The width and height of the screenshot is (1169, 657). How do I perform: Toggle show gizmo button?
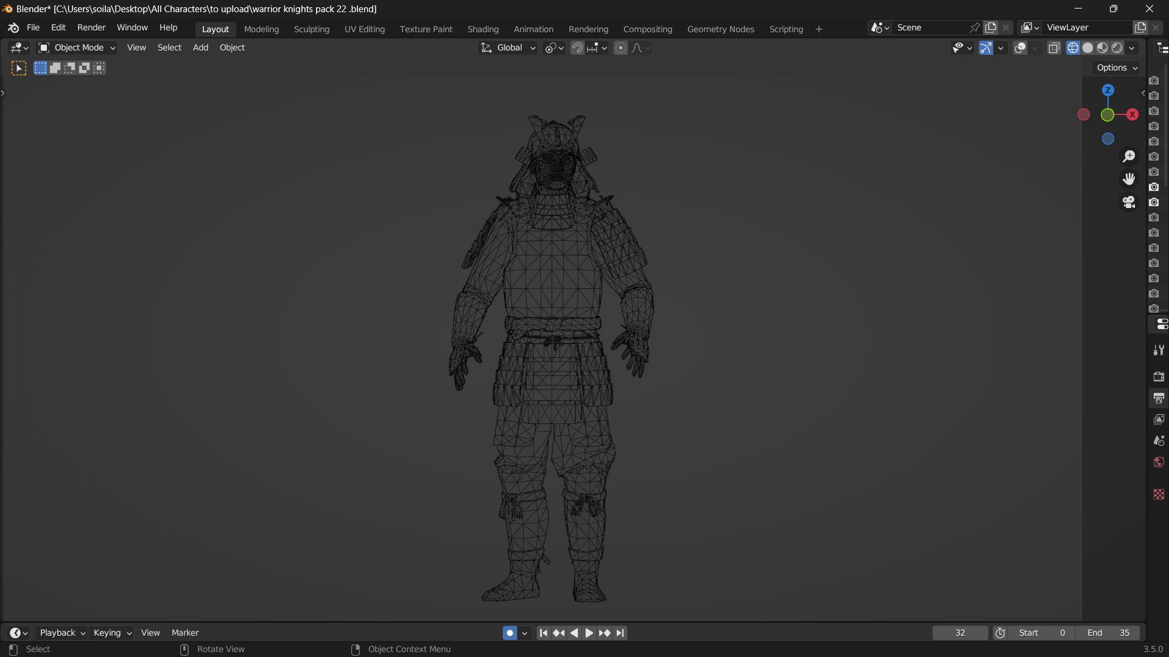tap(986, 47)
